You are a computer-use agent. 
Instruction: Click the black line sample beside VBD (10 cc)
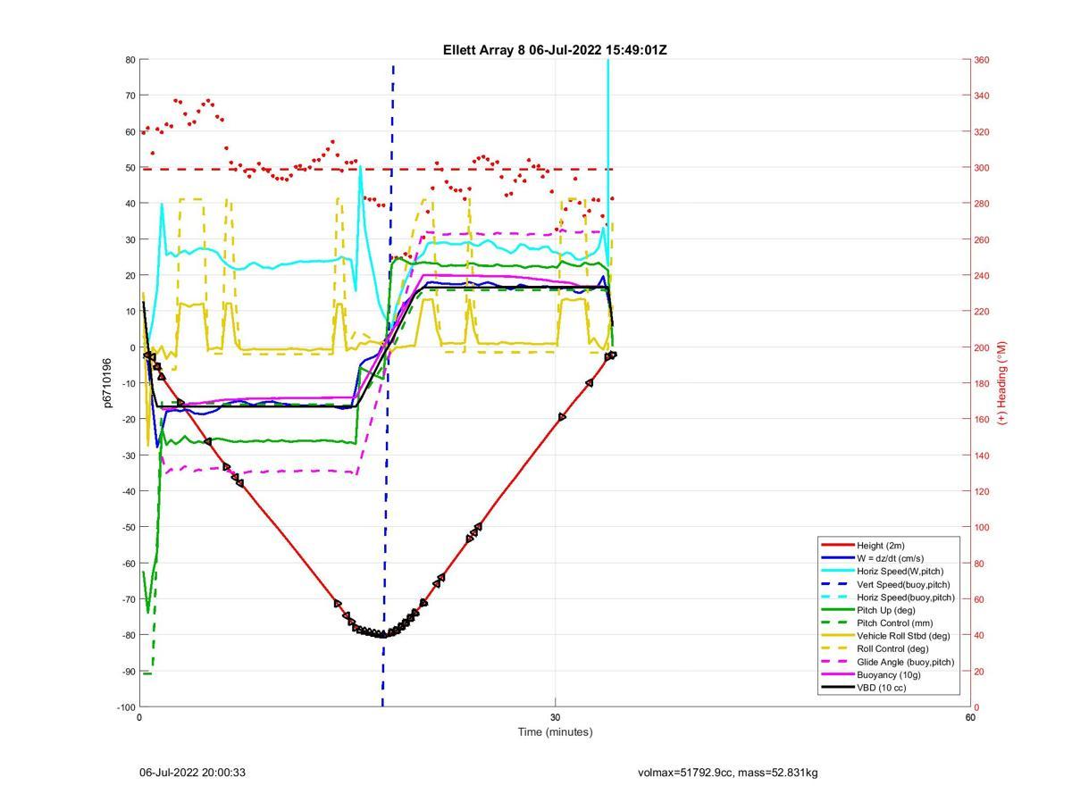click(x=838, y=688)
